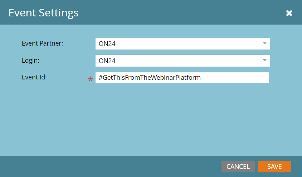The height and width of the screenshot is (177, 302).
Task: Open the Event Partner combo box showing ON24
Action: pyautogui.click(x=179, y=44)
